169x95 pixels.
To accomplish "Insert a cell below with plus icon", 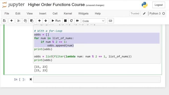I will [11, 21].
